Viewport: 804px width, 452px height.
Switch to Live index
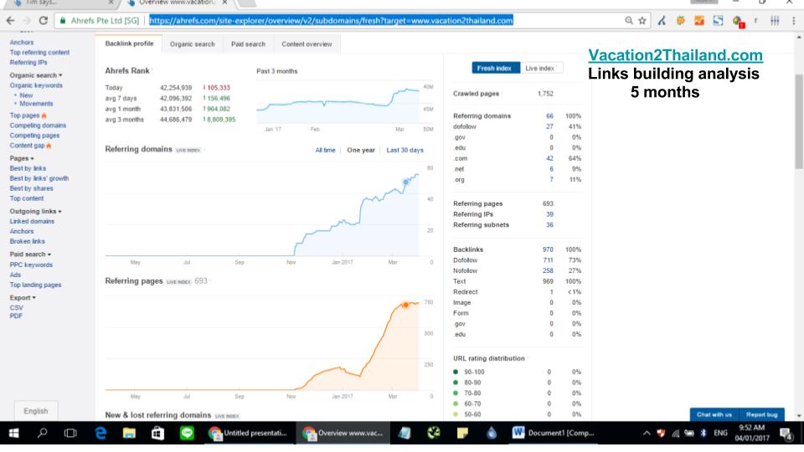[540, 68]
